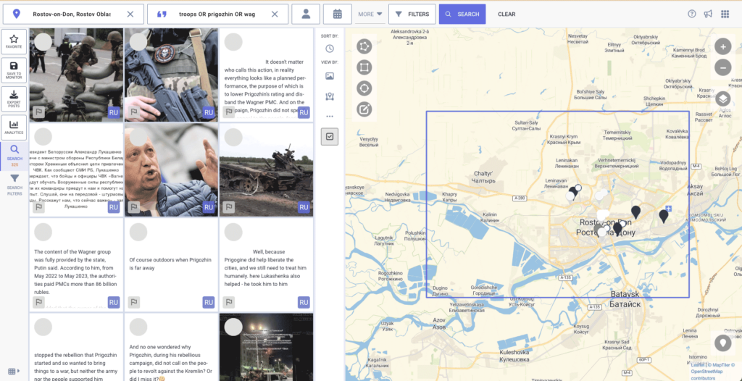Sort posts using the clock icon
The width and height of the screenshot is (742, 381).
pos(330,49)
